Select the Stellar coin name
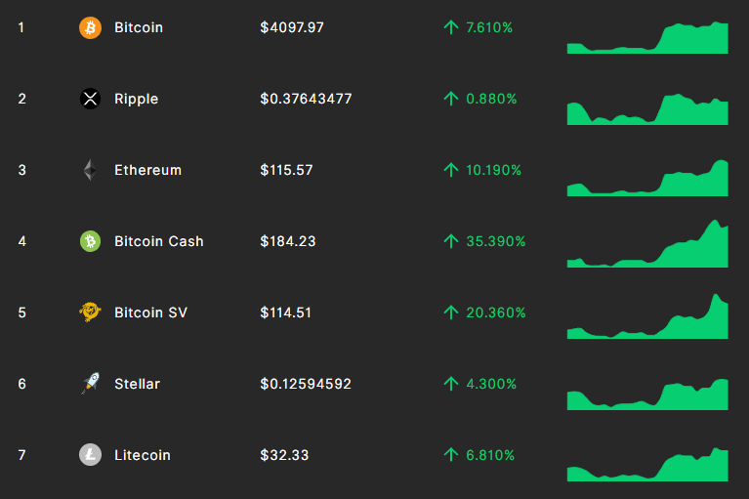Image resolution: width=749 pixels, height=499 pixels. pos(137,384)
